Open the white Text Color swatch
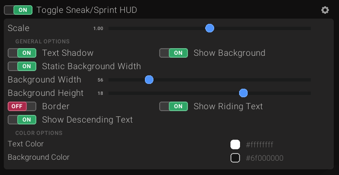 (x=235, y=144)
